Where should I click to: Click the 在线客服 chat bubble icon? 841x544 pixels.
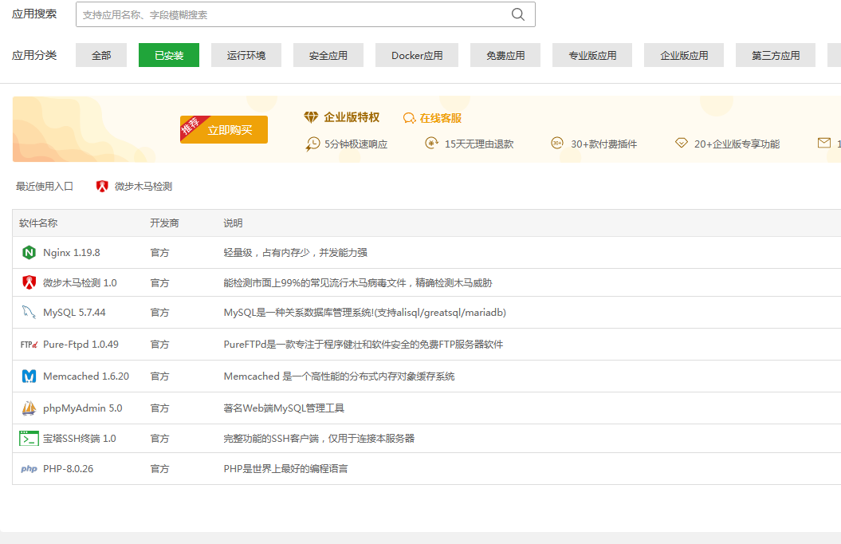click(x=409, y=118)
